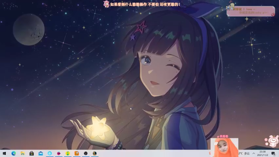Open the Microsoft Store taskbar icon

point(32,153)
